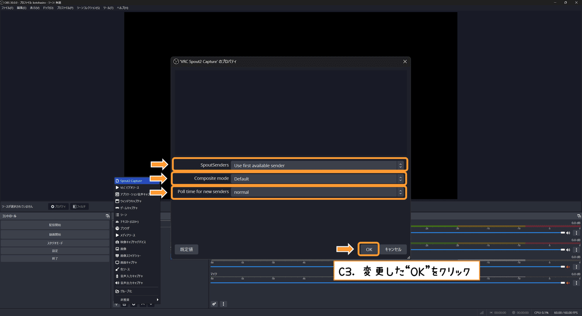Open Poll time for new senders dropdown
Image resolution: width=582 pixels, height=316 pixels.
[318, 192]
